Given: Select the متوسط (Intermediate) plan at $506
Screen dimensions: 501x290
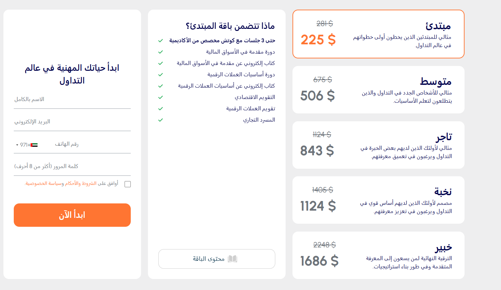Looking at the screenshot, I should pyautogui.click(x=378, y=90).
